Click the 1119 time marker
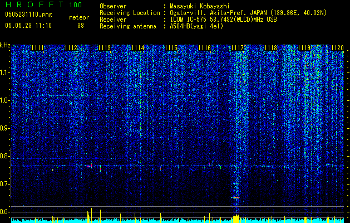Screen dimensions: 350x223 (304, 48)
